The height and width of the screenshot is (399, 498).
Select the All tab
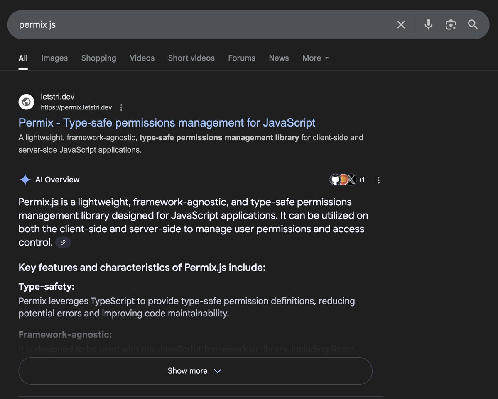(x=23, y=58)
